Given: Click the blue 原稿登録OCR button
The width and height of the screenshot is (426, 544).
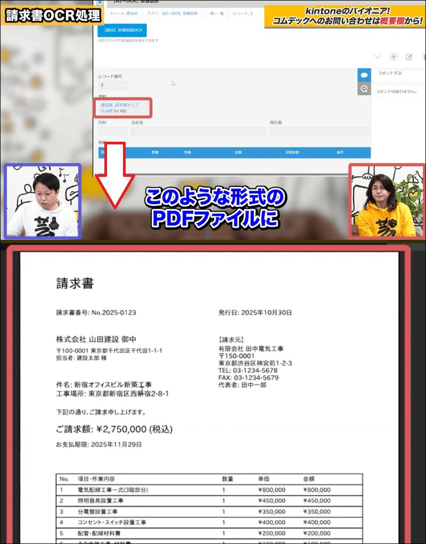Looking at the screenshot, I should point(122,30).
